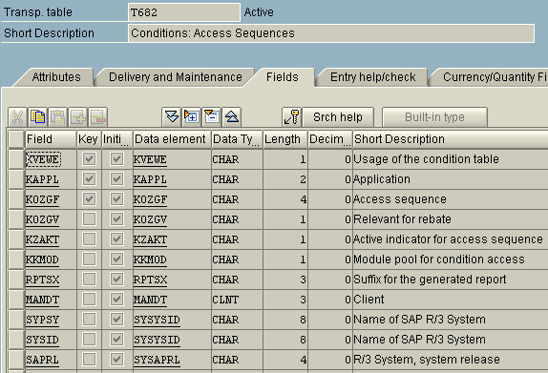
Task: Toggle Key checkbox for KVEWE row
Action: point(89,159)
